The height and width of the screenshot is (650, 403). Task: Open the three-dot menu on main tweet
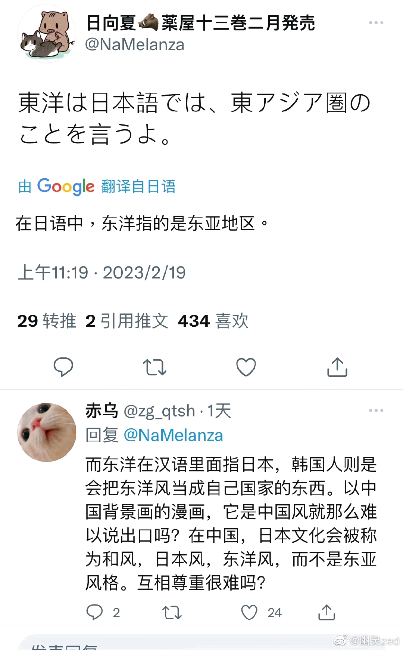click(x=376, y=23)
